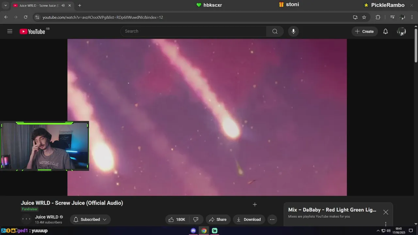
Task: Open Chrome from the taskbar
Action: [x=204, y=231]
